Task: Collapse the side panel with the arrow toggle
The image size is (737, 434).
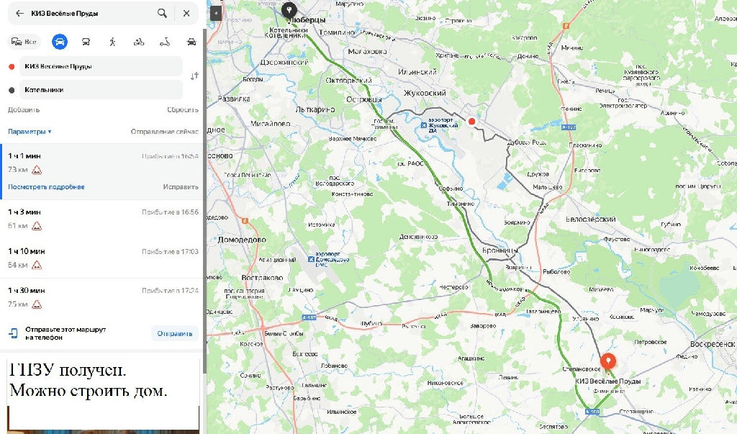Action: pyautogui.click(x=216, y=13)
